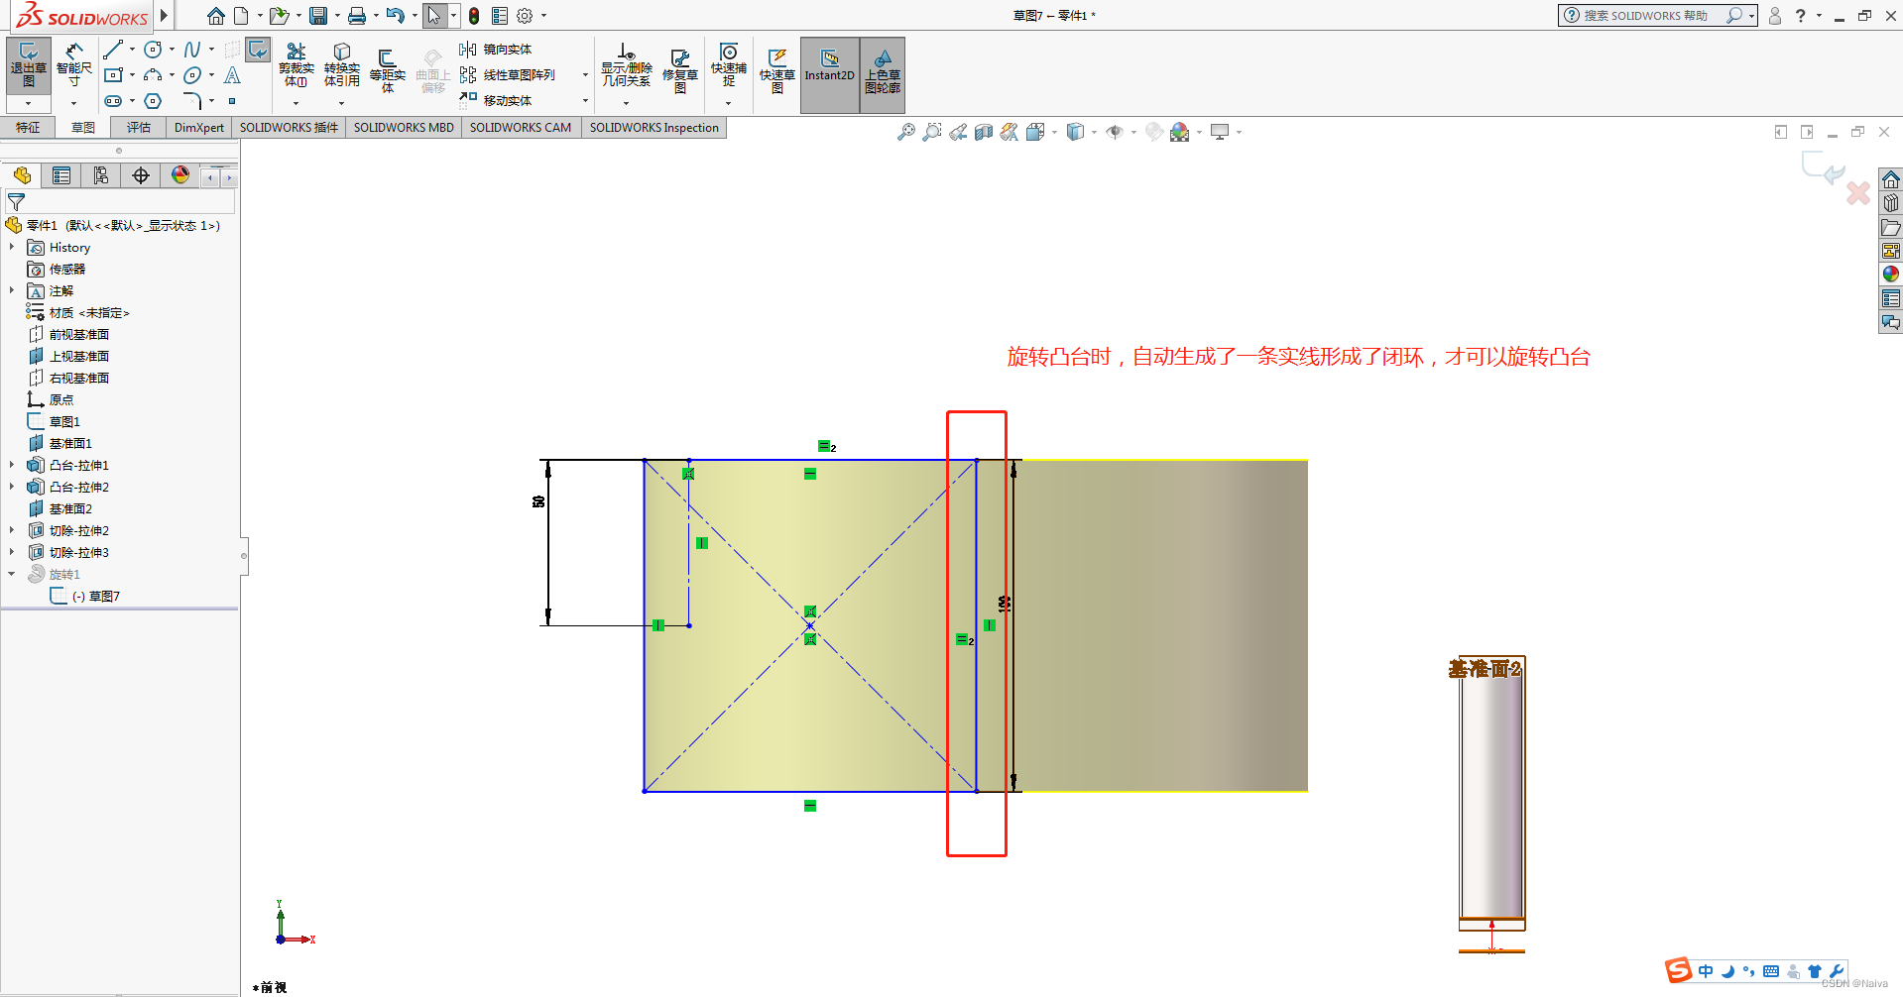
Task: Click the Rebuild traffic light icon
Action: 474,16
